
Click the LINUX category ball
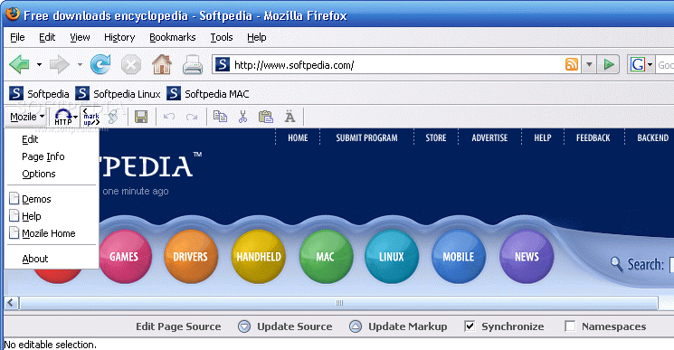click(x=391, y=256)
